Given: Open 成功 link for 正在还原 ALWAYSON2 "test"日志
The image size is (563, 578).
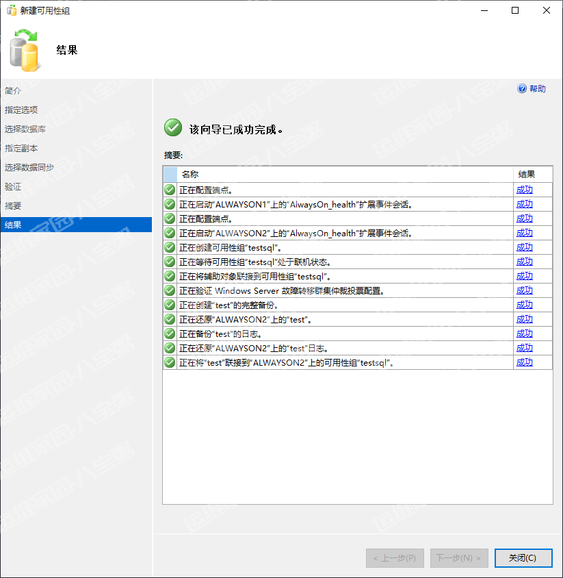Looking at the screenshot, I should (524, 348).
